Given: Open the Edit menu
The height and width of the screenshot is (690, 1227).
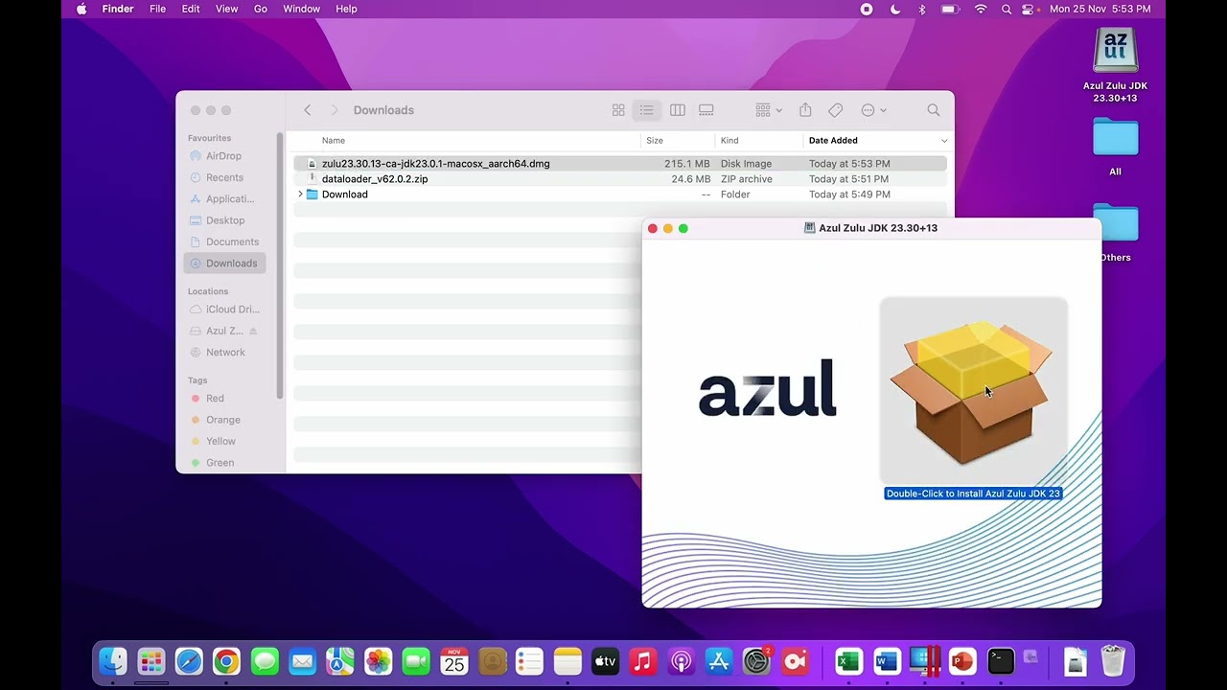Looking at the screenshot, I should coord(191,9).
